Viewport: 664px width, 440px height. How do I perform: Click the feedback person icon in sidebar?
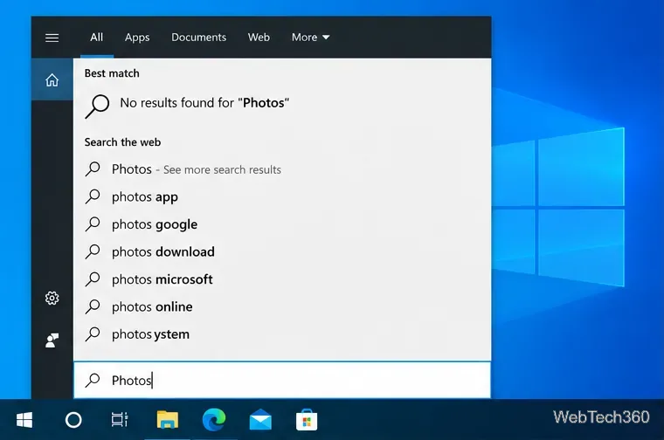pyautogui.click(x=52, y=340)
